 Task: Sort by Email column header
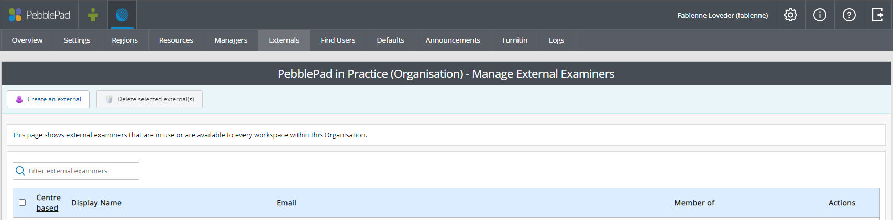coord(286,203)
